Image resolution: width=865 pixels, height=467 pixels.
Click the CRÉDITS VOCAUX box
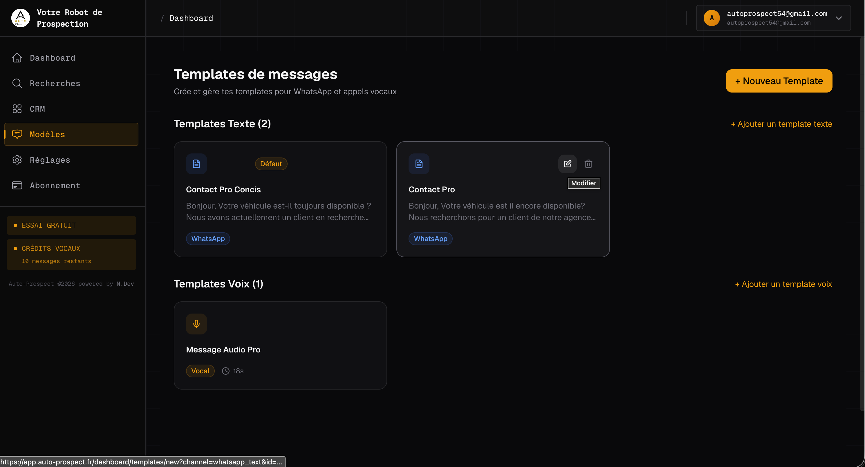point(71,254)
